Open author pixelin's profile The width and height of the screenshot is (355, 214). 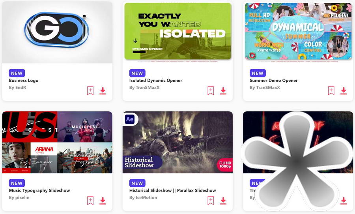point(19,197)
